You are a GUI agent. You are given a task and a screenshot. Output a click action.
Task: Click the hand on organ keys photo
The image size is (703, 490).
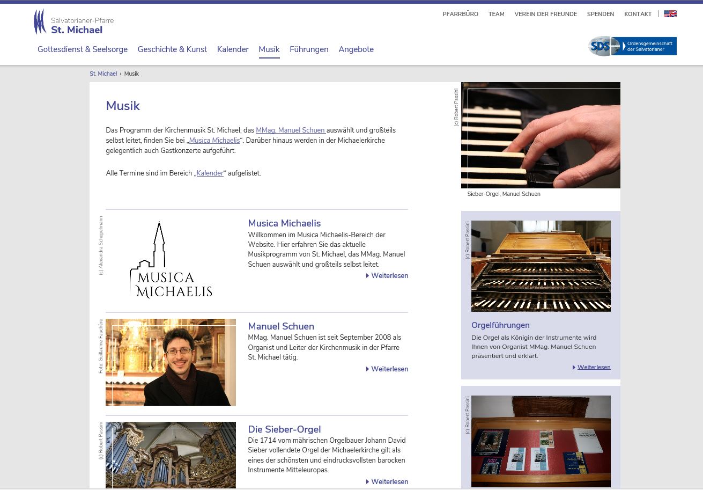[x=541, y=135]
